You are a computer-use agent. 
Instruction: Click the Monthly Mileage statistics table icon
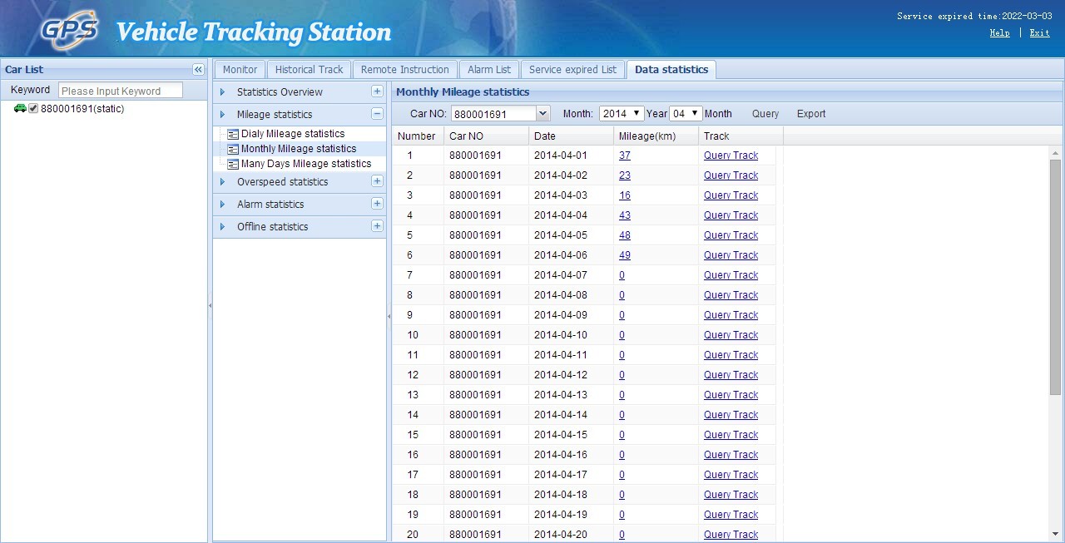[233, 149]
